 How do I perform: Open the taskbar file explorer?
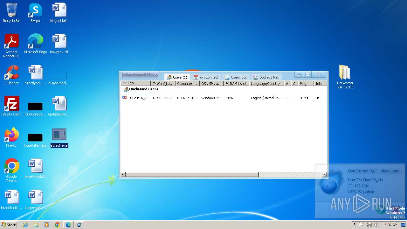point(36,225)
